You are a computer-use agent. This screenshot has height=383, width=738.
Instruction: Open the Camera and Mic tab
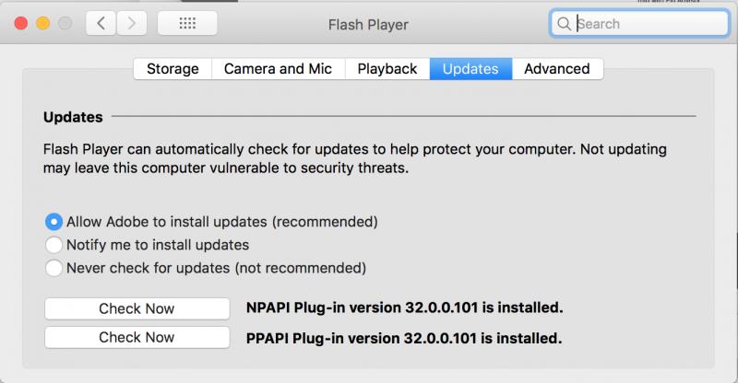[279, 69]
